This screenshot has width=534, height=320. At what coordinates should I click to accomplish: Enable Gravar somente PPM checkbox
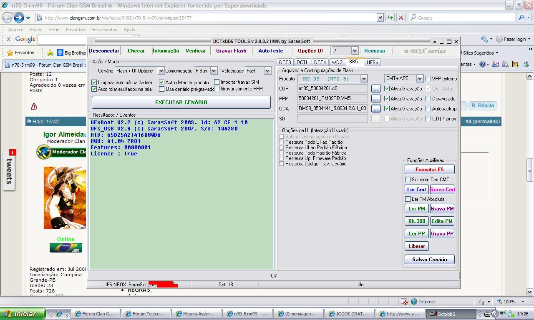pos(217,89)
